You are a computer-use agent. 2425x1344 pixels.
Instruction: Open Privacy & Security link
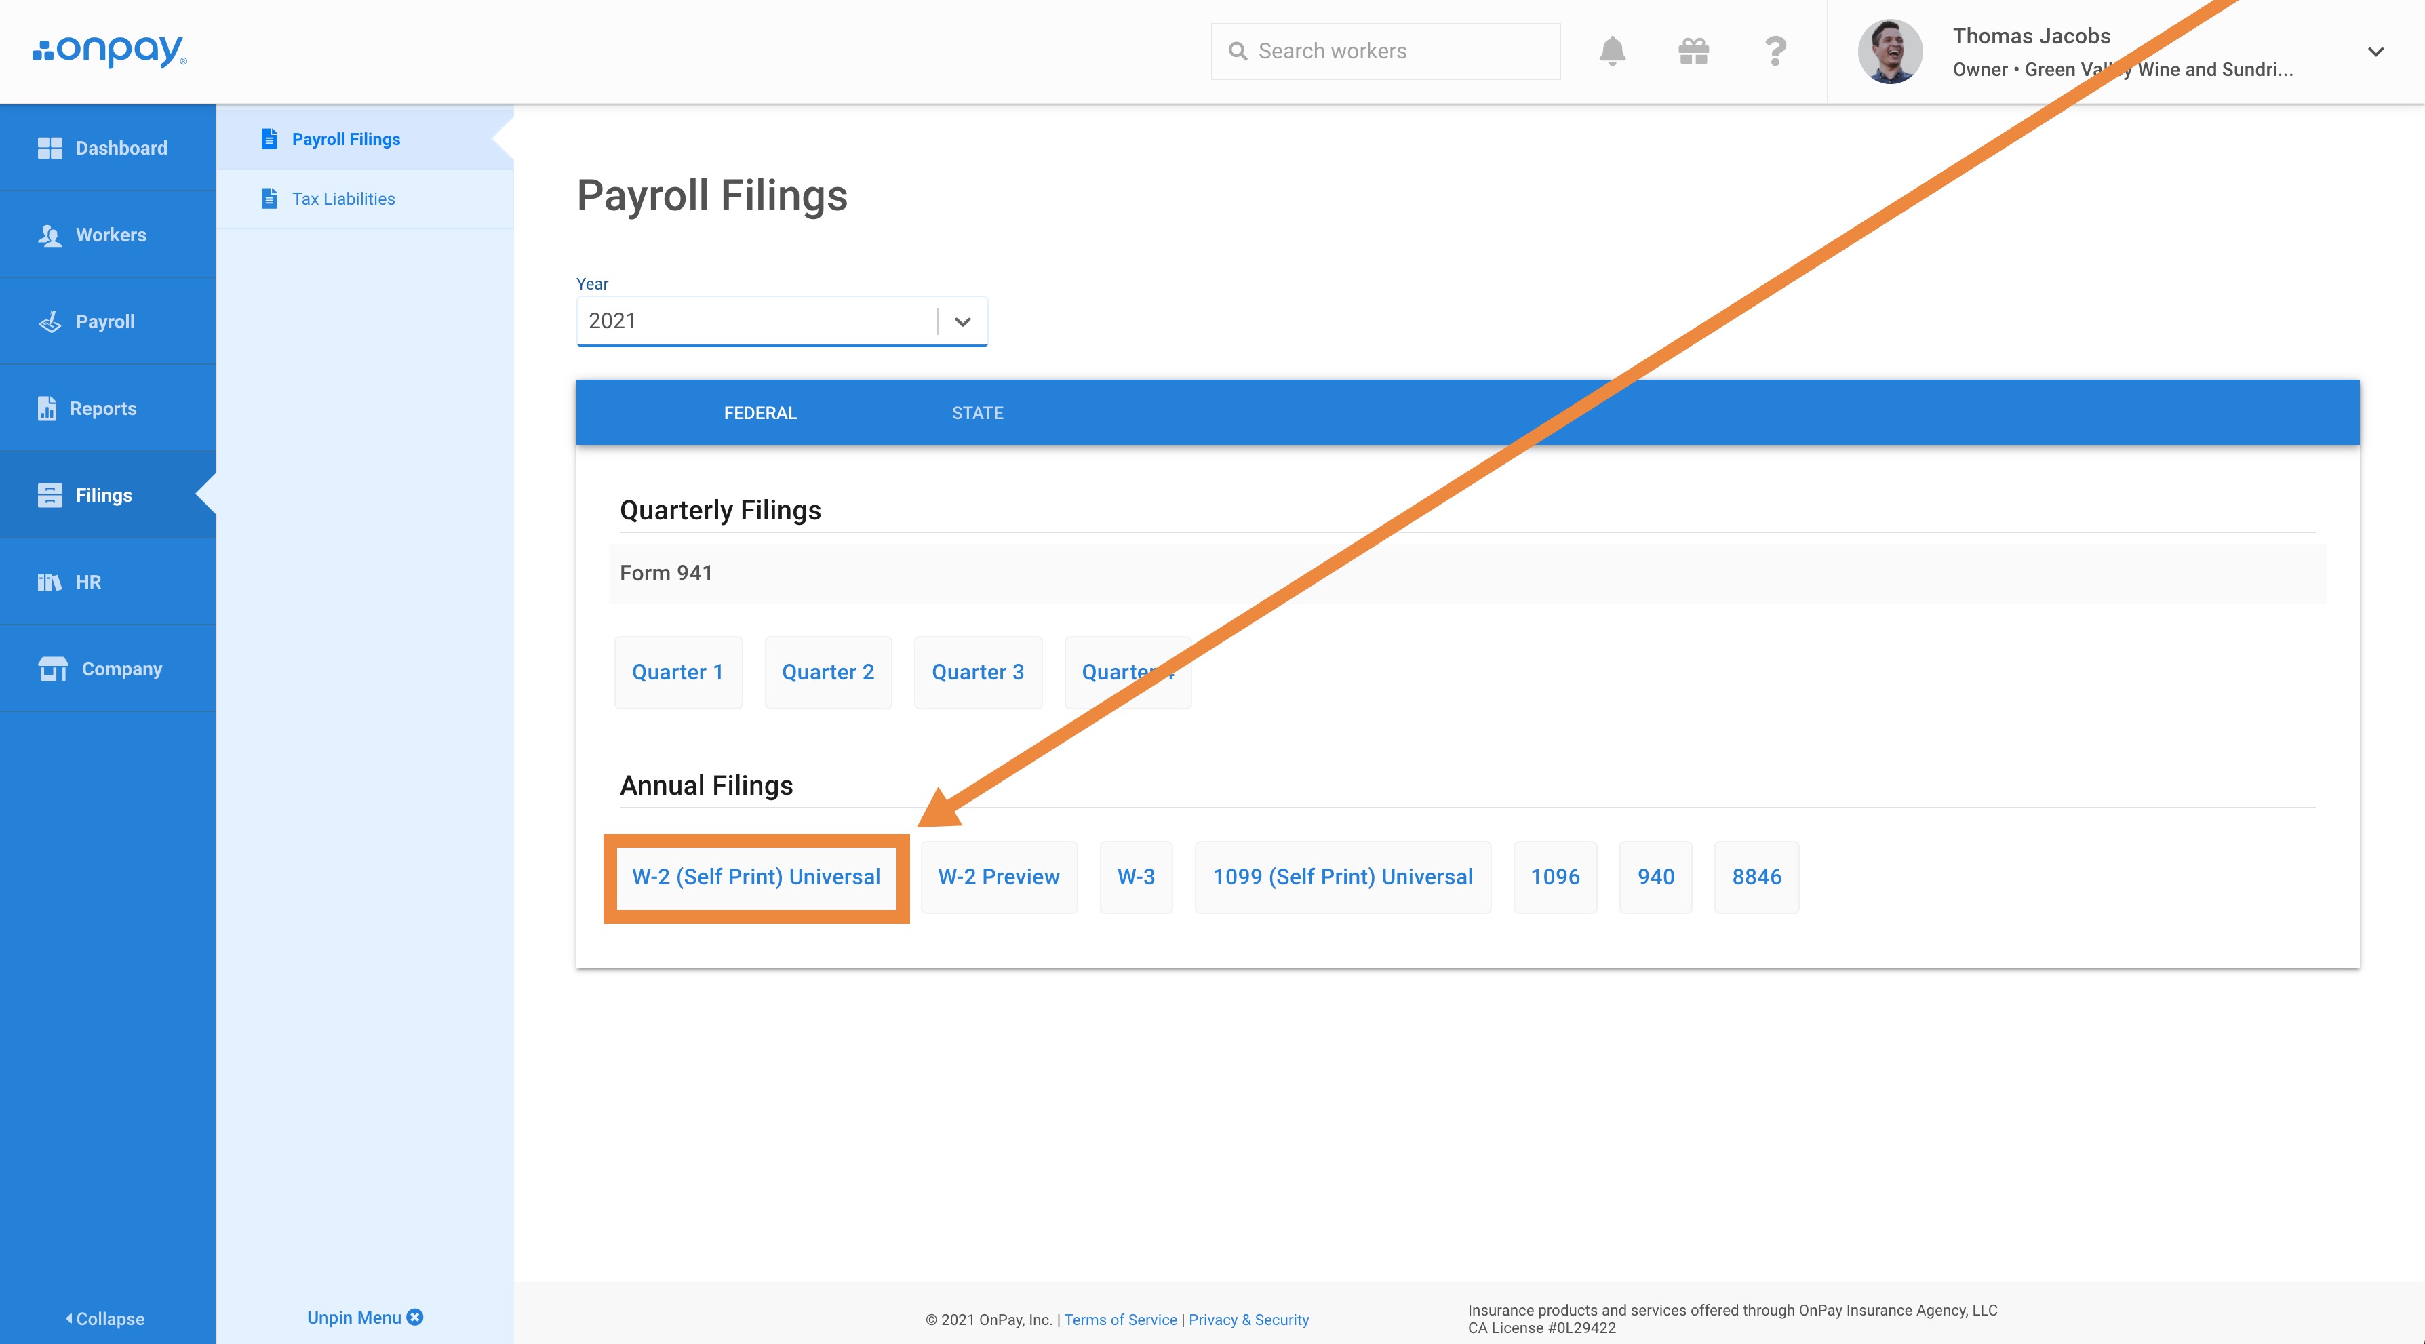coord(1248,1320)
